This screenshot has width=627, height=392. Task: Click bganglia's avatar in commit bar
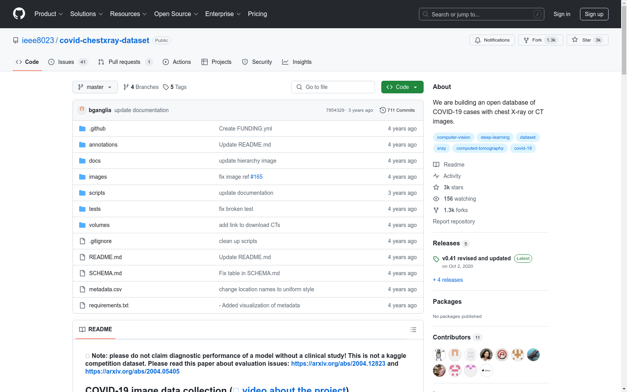coord(82,110)
